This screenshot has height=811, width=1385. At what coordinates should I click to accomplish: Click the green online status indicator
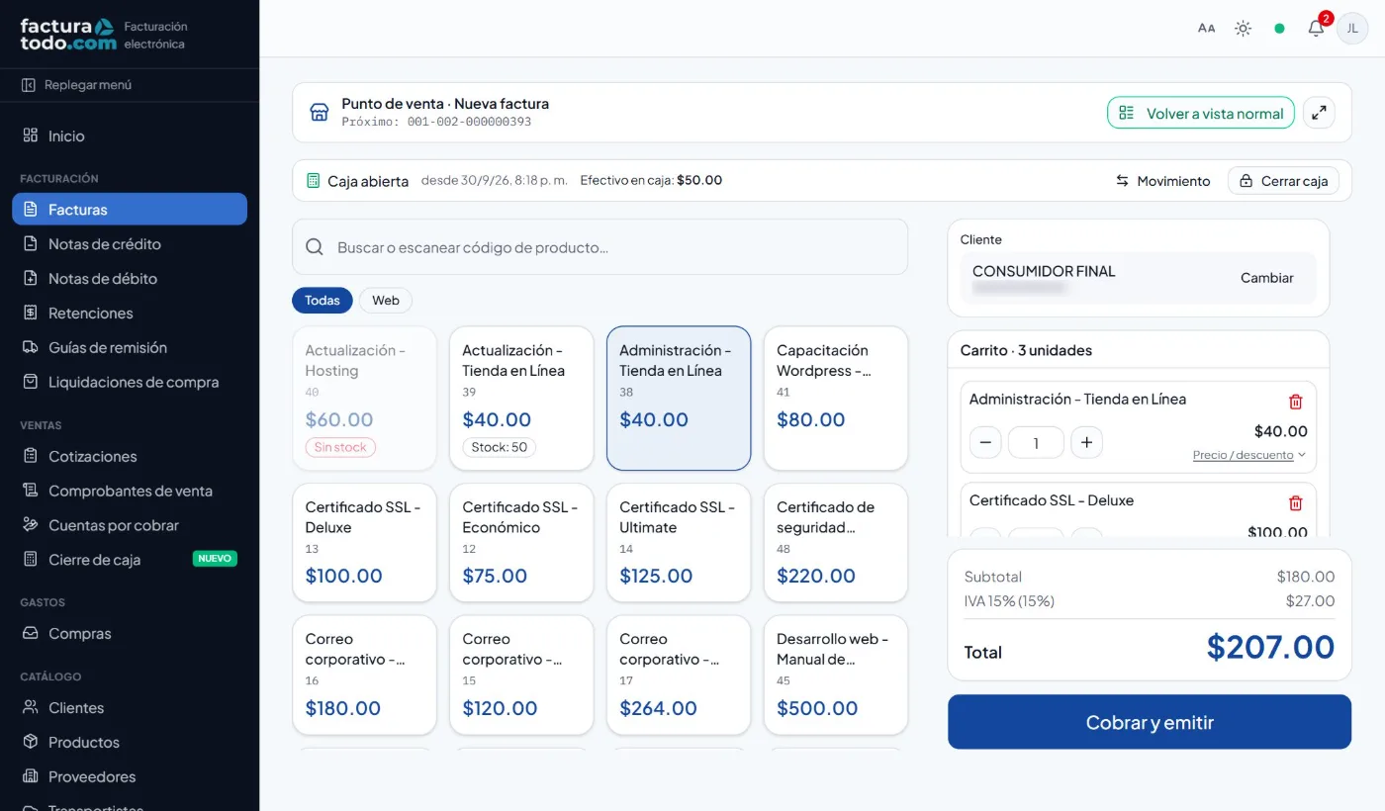(x=1279, y=29)
